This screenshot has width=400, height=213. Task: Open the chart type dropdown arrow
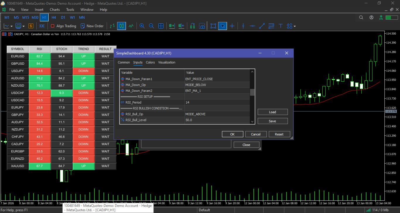pos(11,26)
